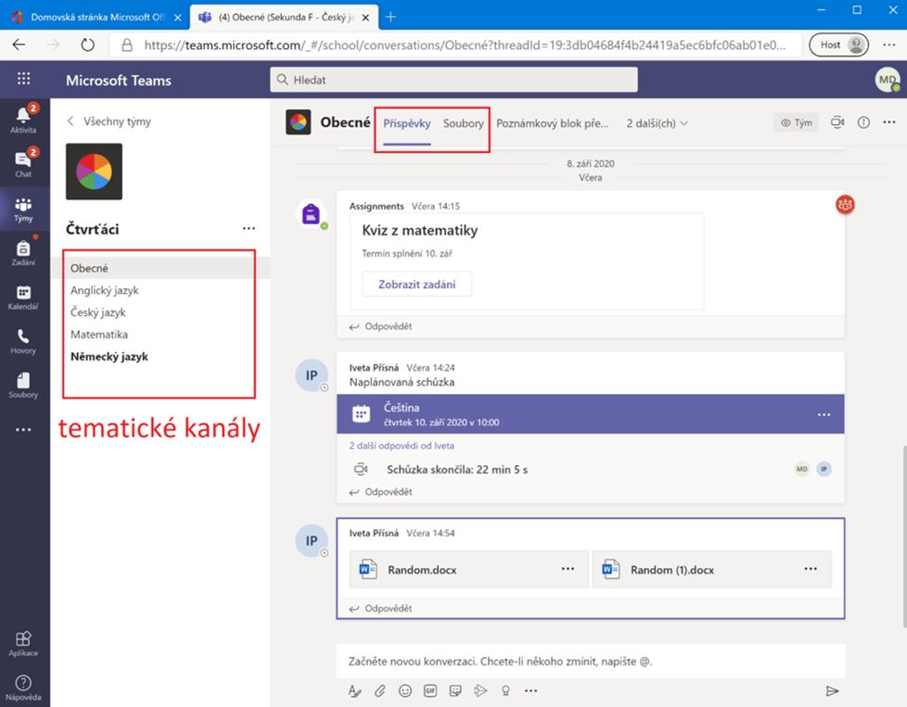Open more options for Random.docx file
Screen dimensions: 907x707
click(x=568, y=569)
